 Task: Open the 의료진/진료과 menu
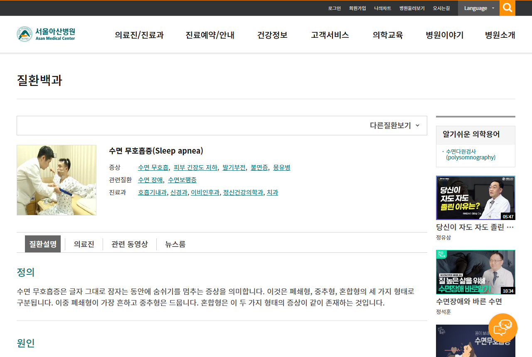(139, 35)
